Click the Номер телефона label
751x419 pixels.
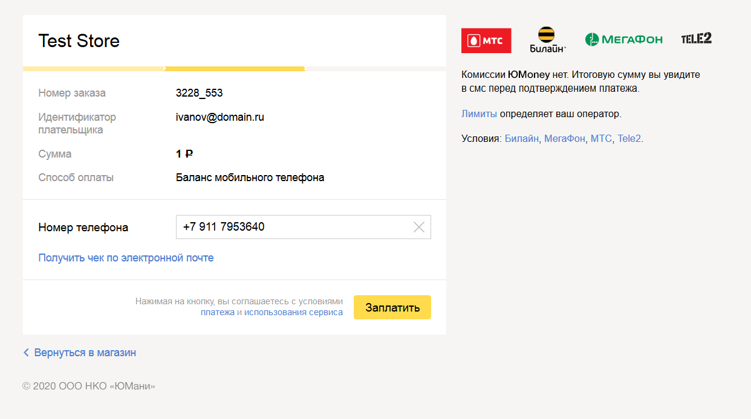(83, 228)
